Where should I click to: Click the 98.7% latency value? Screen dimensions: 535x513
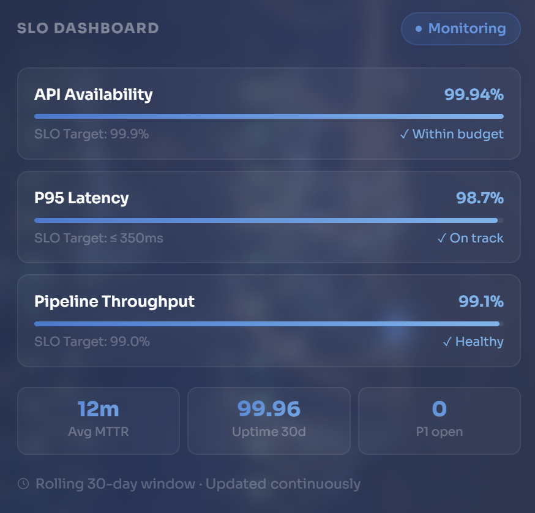point(479,198)
